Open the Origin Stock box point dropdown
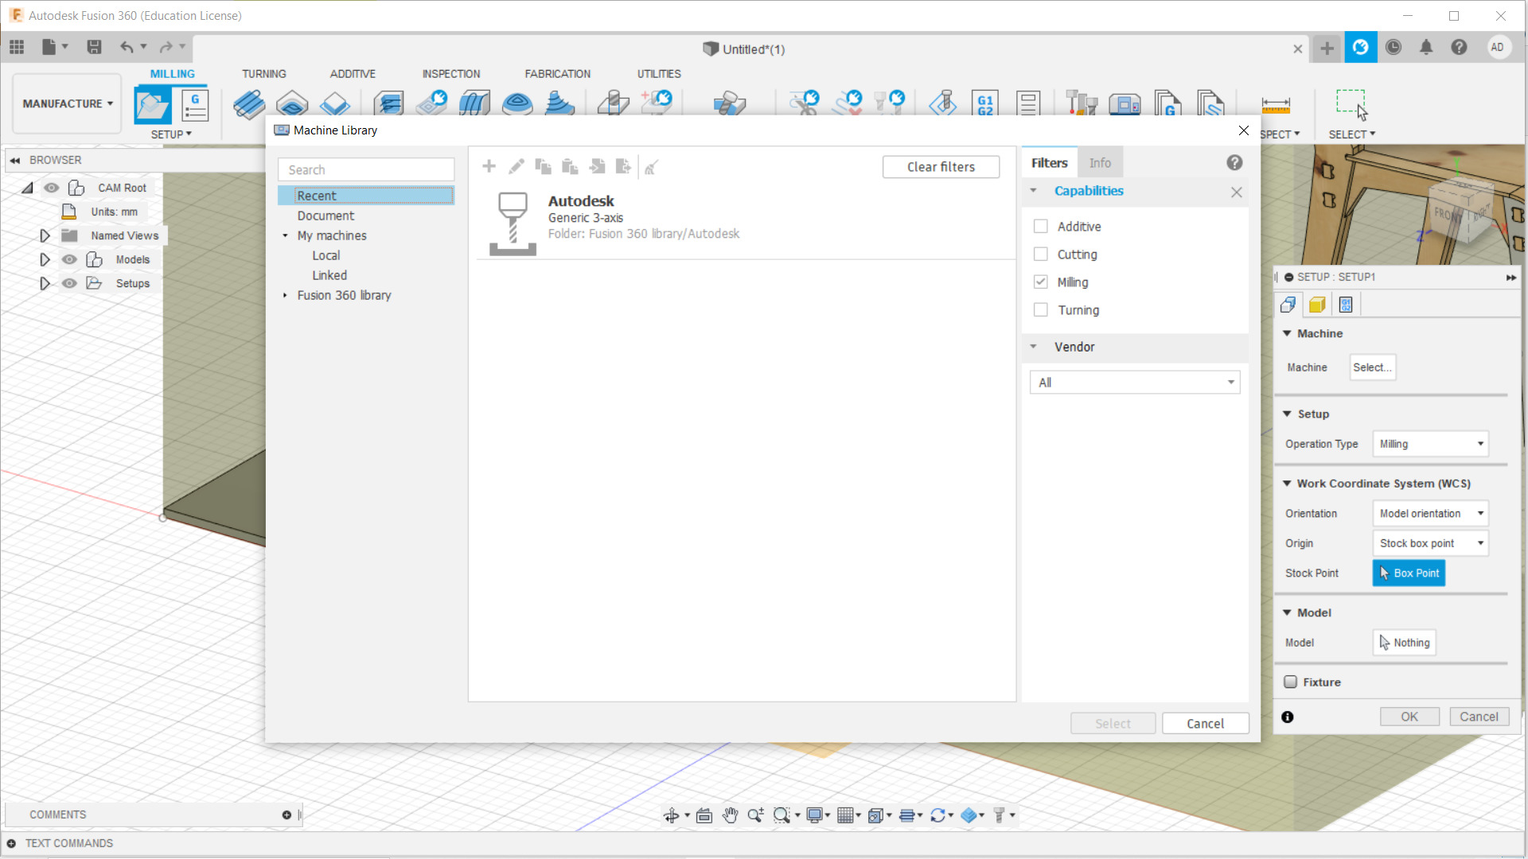Viewport: 1528px width, 859px height. tap(1431, 544)
